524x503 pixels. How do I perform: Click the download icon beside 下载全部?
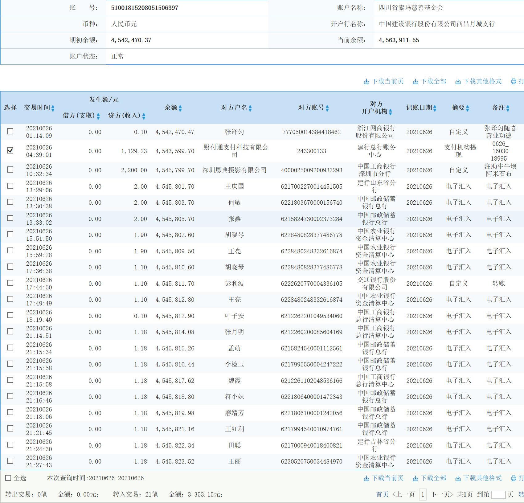tap(415, 81)
